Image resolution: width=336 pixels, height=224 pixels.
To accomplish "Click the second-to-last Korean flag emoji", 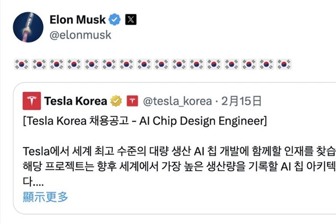I will 266,65.
